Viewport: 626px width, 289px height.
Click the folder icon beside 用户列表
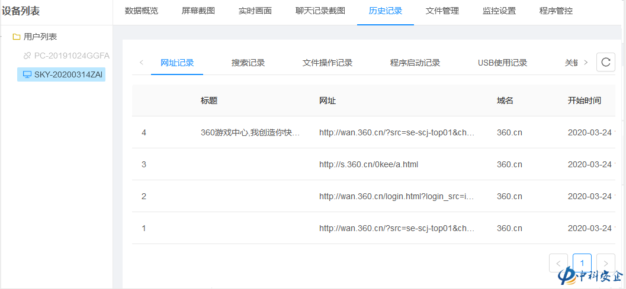17,37
